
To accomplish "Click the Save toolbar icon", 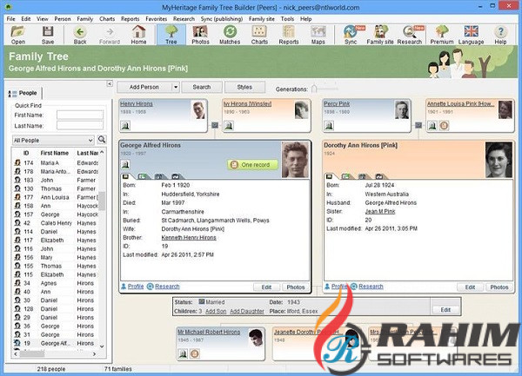I will click(48, 35).
